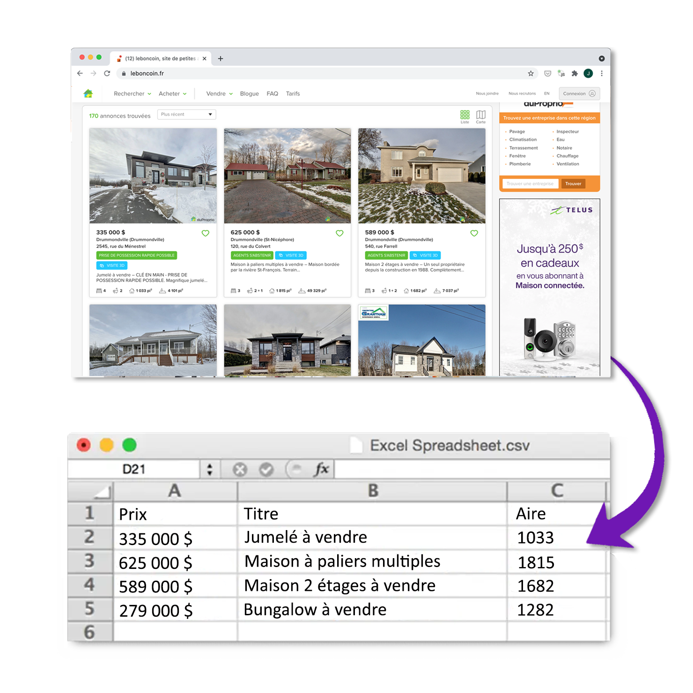The width and height of the screenshot is (693, 693).
Task: Expand the Vendre menu chevron
Action: coord(231,94)
